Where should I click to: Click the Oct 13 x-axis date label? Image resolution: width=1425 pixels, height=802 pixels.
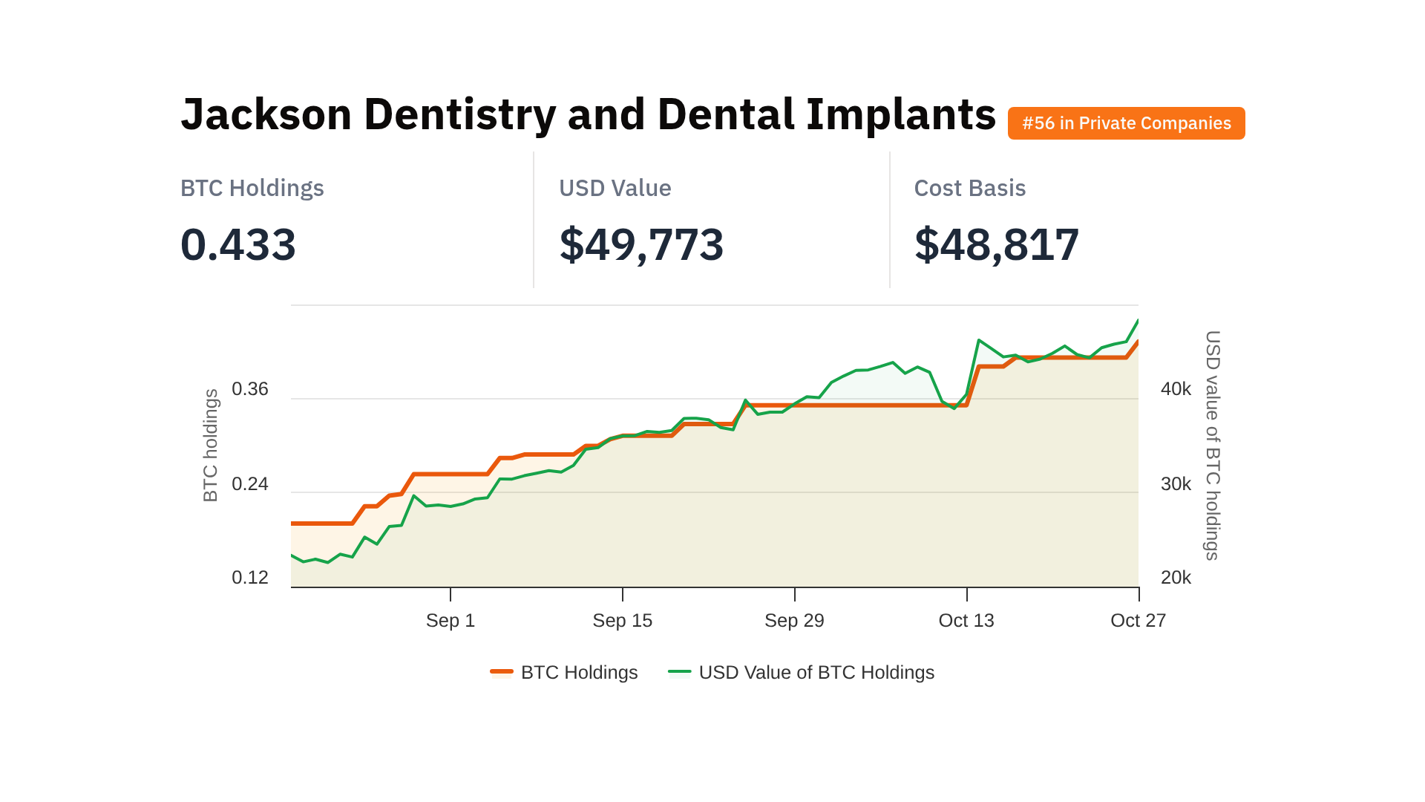[966, 620]
